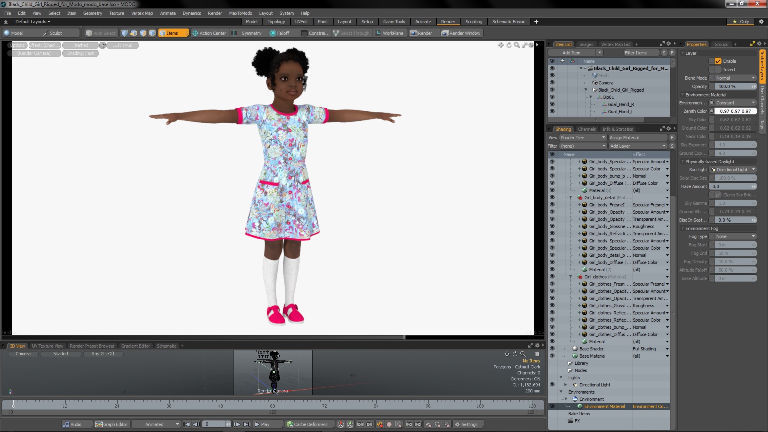Toggle visibility of Girl_body_detail material

(x=552, y=198)
